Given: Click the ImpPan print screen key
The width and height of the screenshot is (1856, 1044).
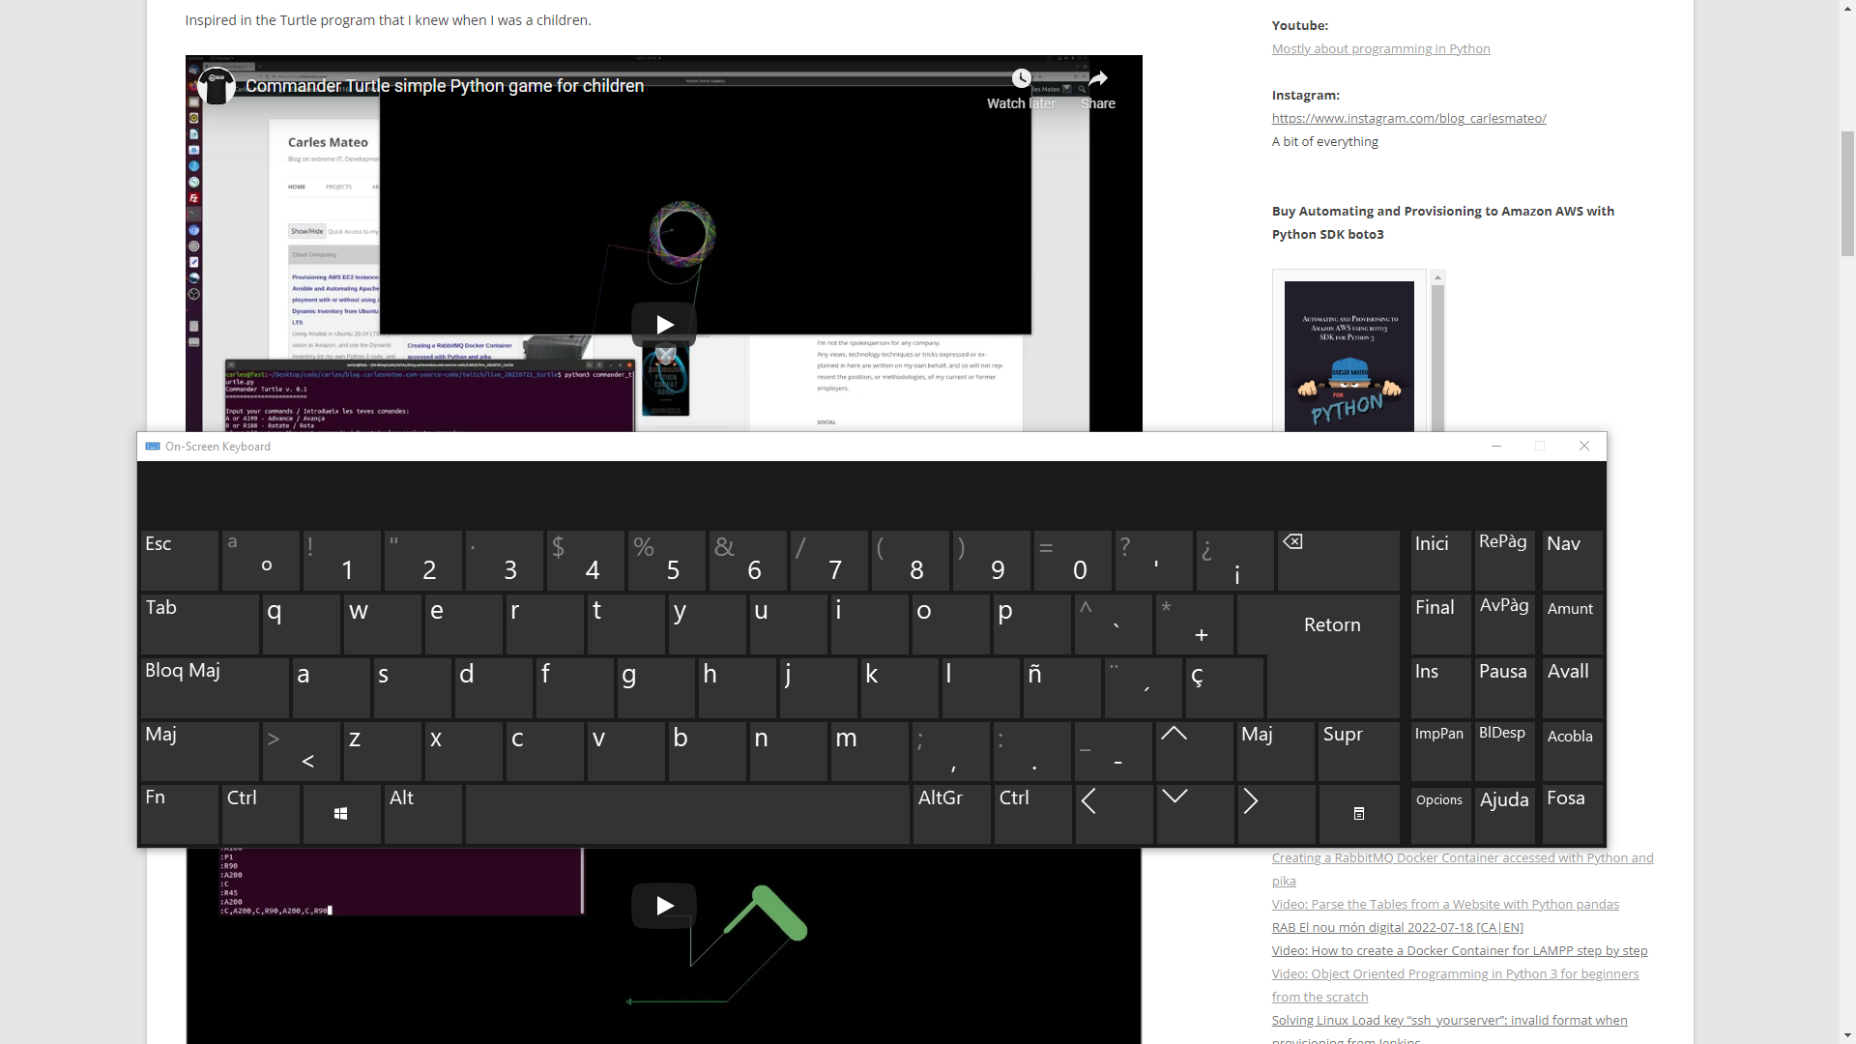Looking at the screenshot, I should [x=1440, y=751].
